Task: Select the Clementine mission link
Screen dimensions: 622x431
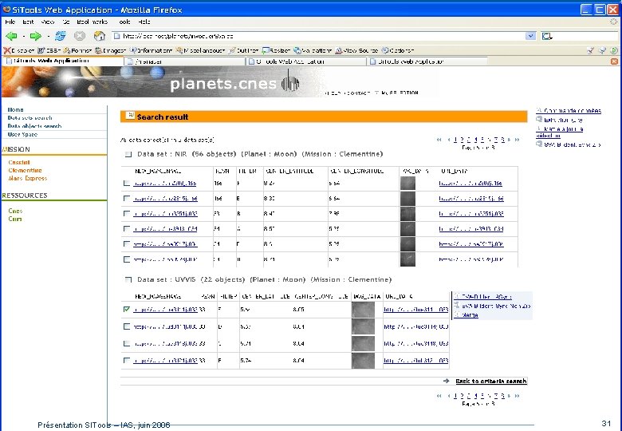Action: [x=25, y=170]
